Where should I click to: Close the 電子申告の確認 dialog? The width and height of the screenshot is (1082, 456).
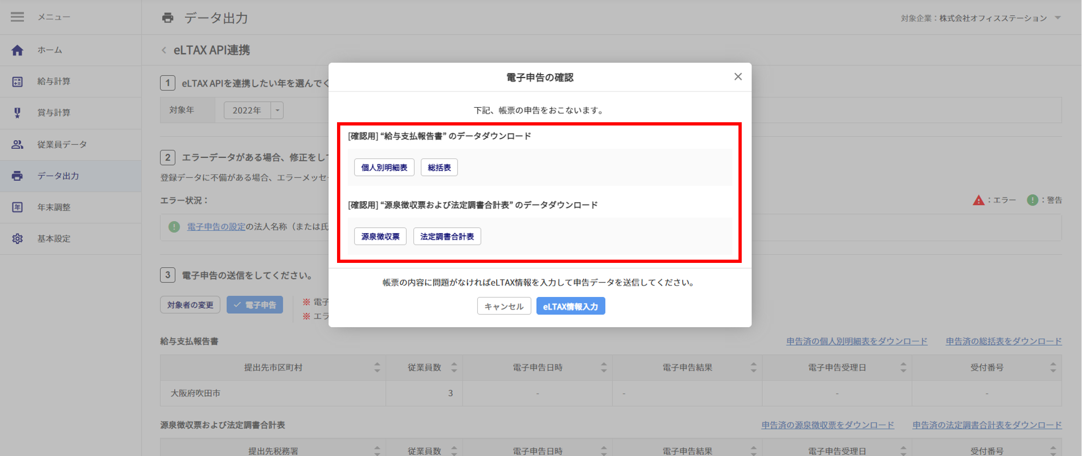738,77
